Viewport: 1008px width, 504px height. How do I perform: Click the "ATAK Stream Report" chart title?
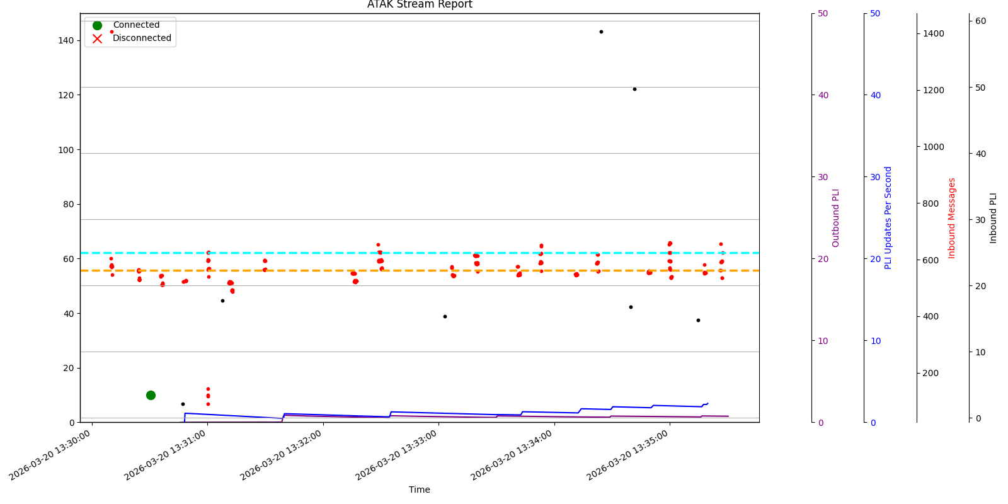[x=420, y=5]
